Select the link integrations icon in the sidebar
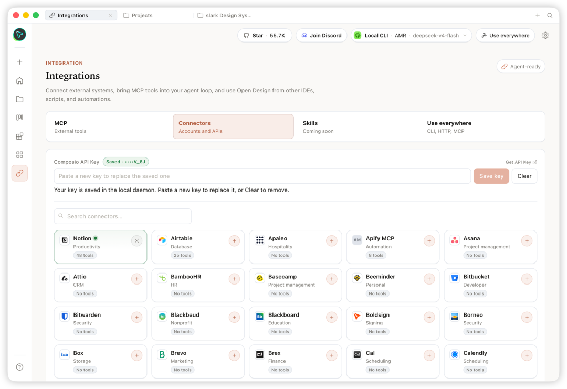Image resolution: width=567 pixels, height=389 pixels. 19,173
